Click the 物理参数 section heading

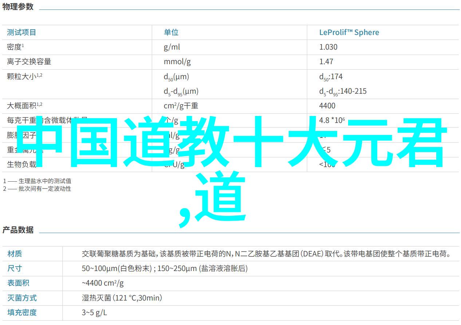pos(18,7)
